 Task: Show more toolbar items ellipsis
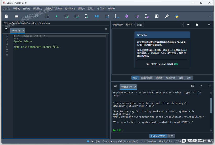(210, 16)
